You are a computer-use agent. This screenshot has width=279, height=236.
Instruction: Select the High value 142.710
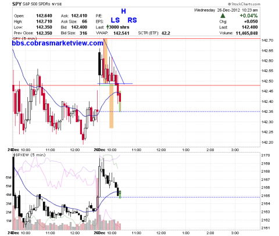(x=44, y=22)
